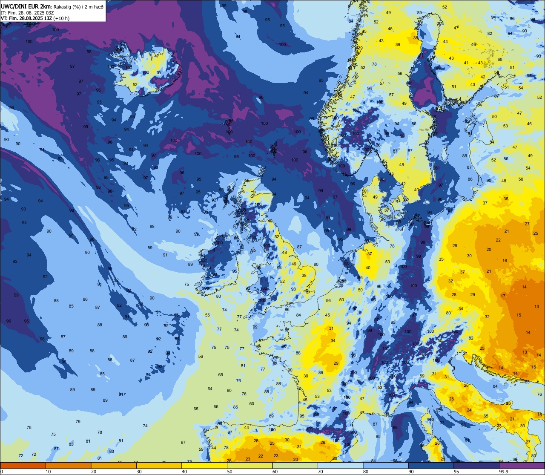Click the legend swatch between 20 and 30
This screenshot has height=475, width=545.
[x=114, y=465]
